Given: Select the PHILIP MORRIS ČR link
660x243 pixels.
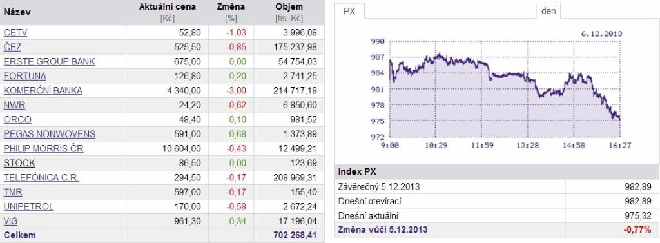Looking at the screenshot, I should pyautogui.click(x=43, y=149).
